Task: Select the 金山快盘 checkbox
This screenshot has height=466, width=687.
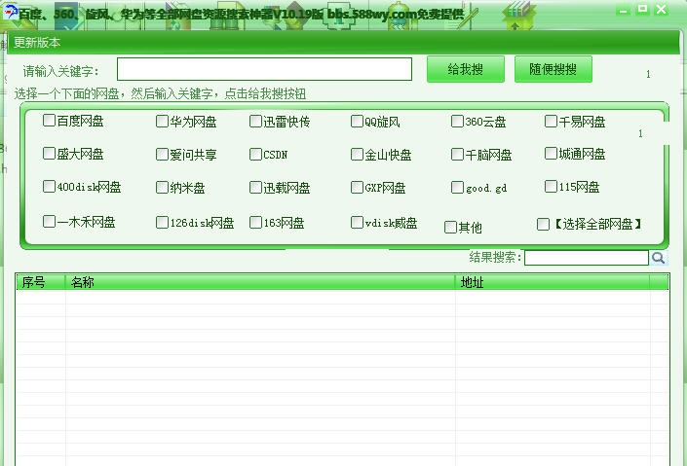Action: [x=357, y=154]
